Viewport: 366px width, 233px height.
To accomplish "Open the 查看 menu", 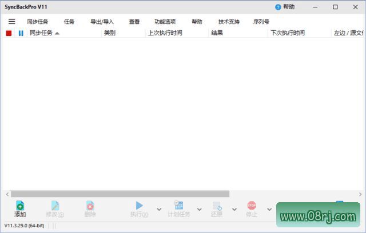I will (x=134, y=22).
